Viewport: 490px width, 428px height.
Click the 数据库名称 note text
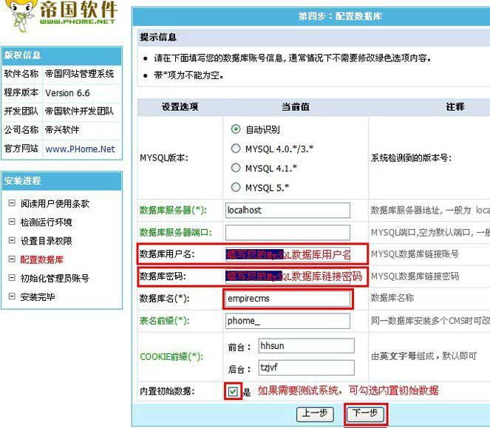tap(392, 298)
